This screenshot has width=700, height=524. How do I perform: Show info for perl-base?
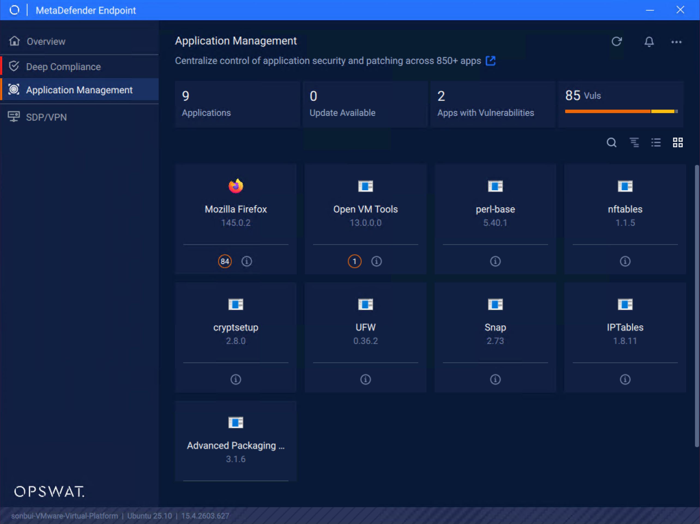pyautogui.click(x=495, y=261)
